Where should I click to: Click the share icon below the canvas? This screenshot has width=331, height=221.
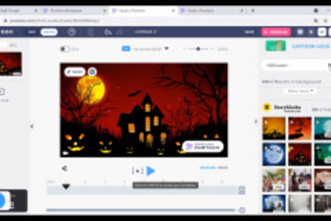(65, 168)
